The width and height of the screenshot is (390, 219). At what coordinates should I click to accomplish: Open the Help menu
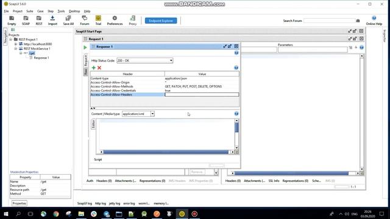pyautogui.click(x=87, y=11)
